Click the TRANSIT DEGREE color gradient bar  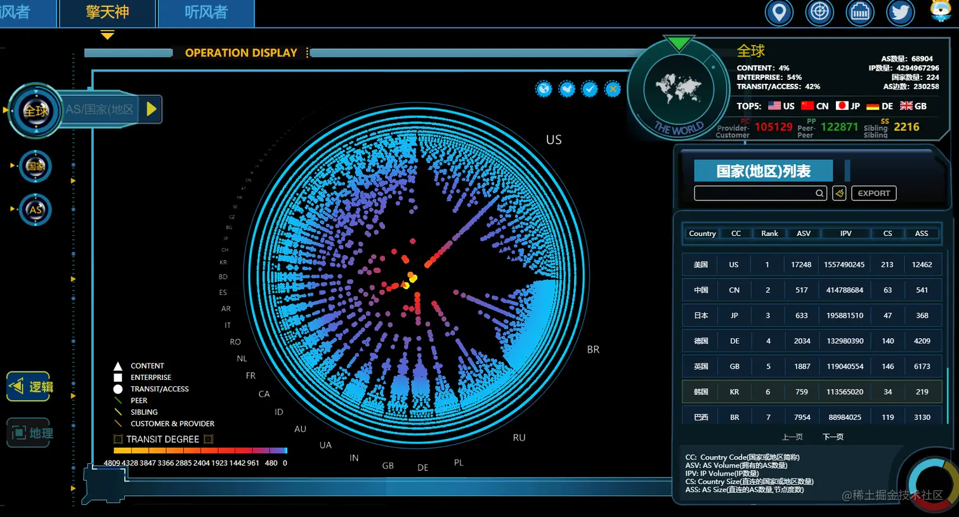(200, 450)
